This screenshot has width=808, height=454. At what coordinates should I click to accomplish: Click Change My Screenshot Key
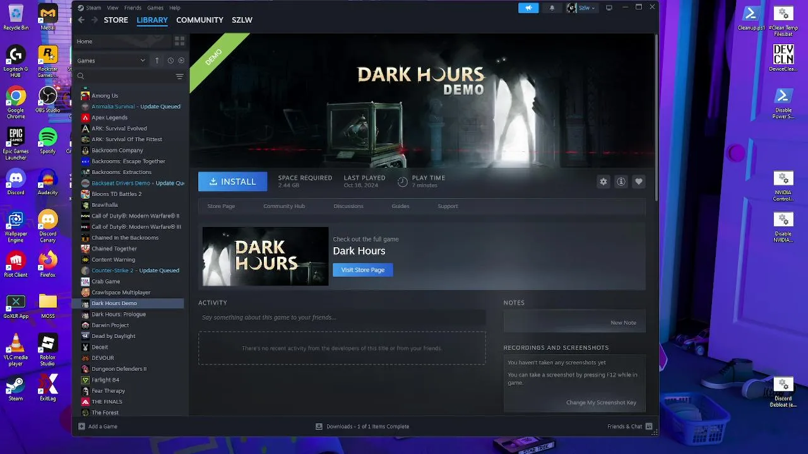pyautogui.click(x=601, y=402)
